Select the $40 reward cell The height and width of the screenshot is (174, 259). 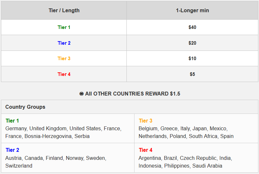pos(192,27)
